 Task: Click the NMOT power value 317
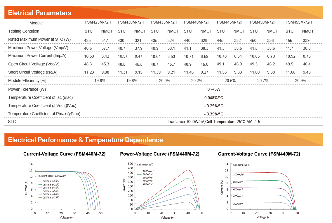(105, 40)
